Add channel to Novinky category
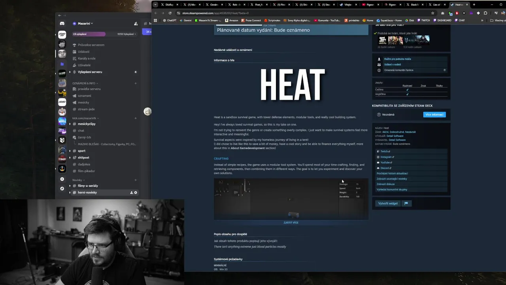The width and height of the screenshot is (506, 285). (x=136, y=180)
